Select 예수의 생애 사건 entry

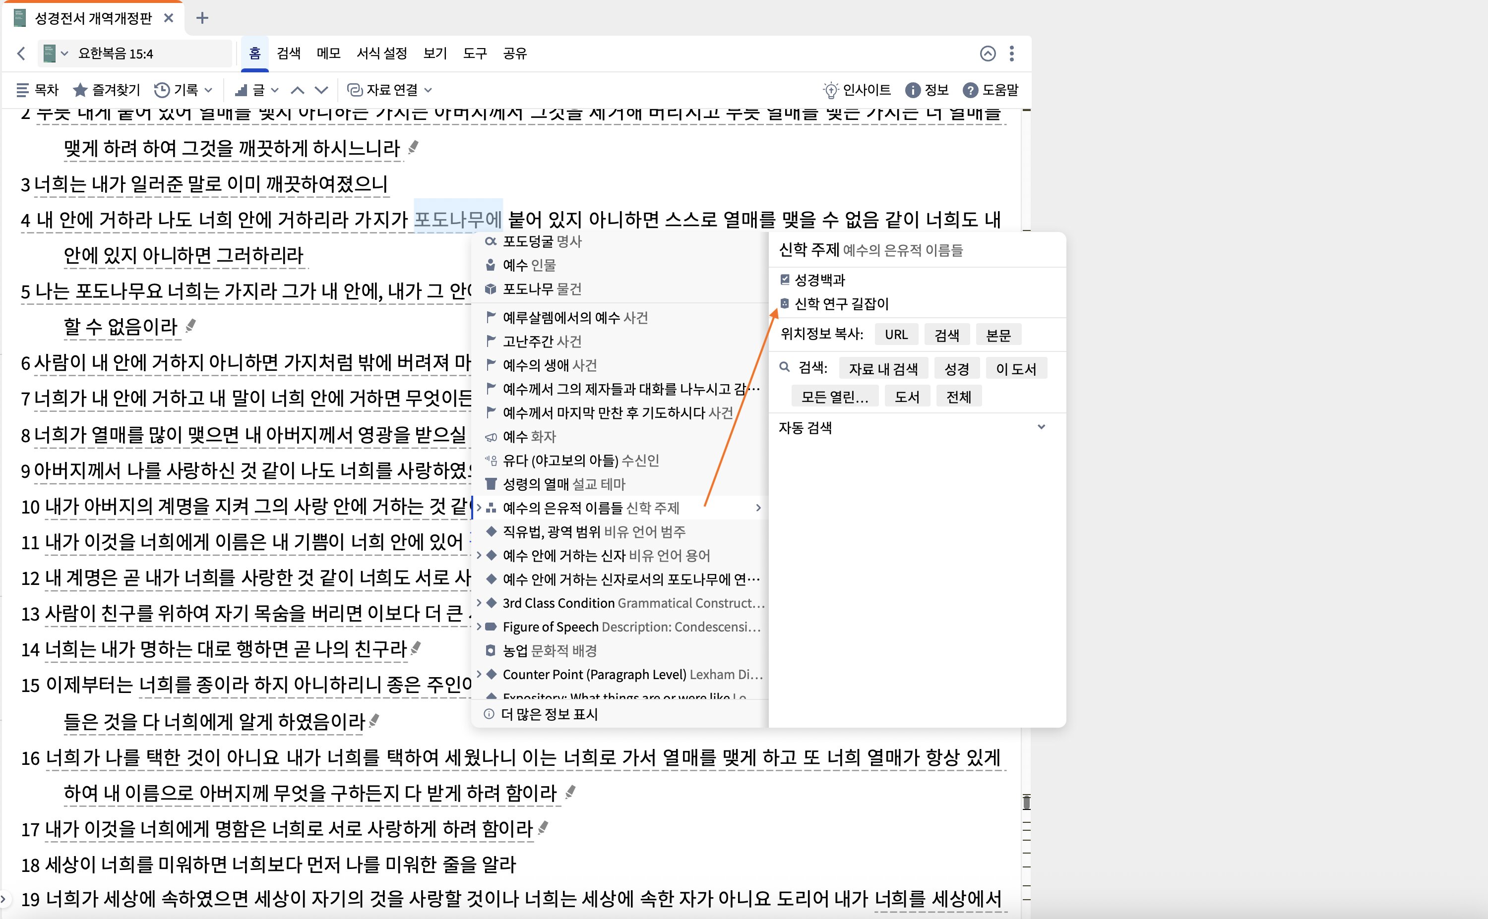click(x=620, y=365)
